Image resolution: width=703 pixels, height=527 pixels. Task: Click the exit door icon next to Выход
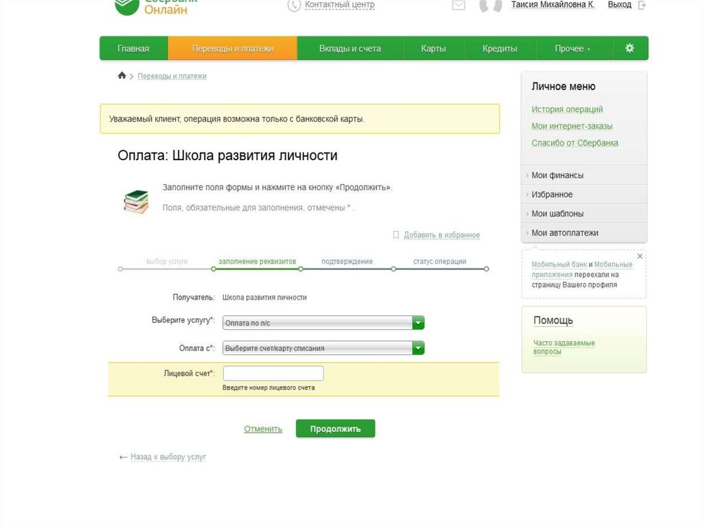[x=642, y=5]
